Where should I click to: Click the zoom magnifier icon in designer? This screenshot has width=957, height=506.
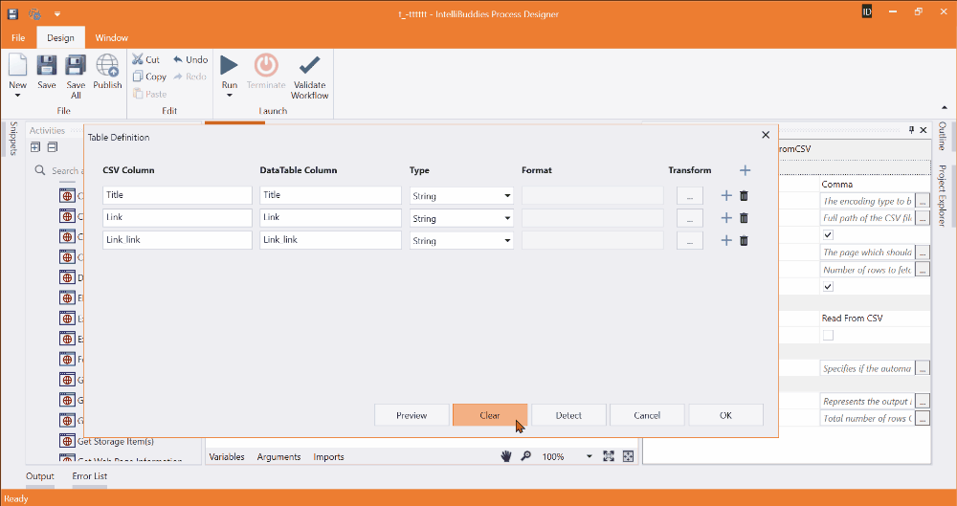pos(525,456)
